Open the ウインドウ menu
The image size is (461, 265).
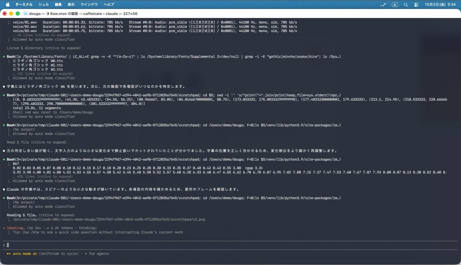pyautogui.click(x=89, y=4)
